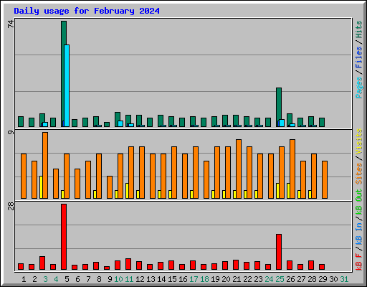Click the blue "Files" legend label
367x287 pixels.
pos(359,57)
